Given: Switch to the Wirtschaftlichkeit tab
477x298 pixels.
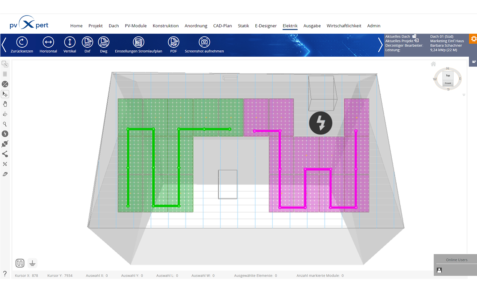Looking at the screenshot, I should tap(344, 26).
